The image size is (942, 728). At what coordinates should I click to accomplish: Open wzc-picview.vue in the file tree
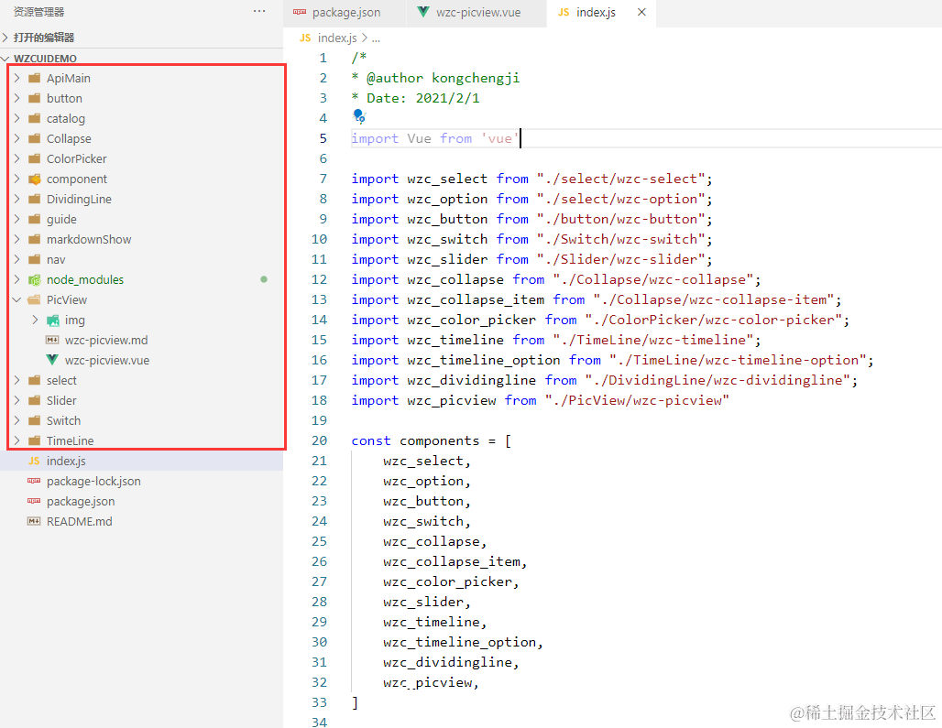click(x=107, y=360)
